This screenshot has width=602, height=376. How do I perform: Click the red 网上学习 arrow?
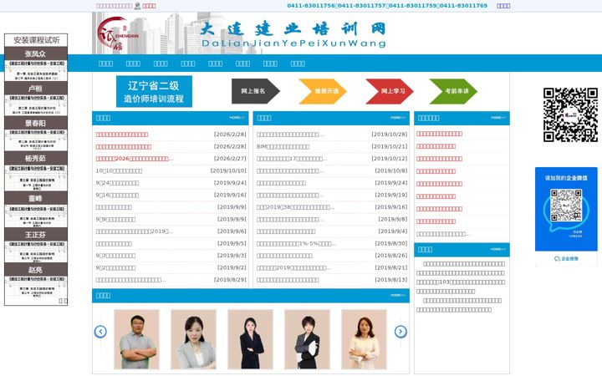point(390,91)
